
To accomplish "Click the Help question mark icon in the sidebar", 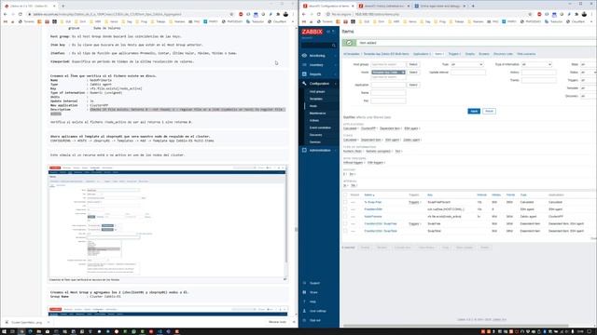I will tap(304, 301).
